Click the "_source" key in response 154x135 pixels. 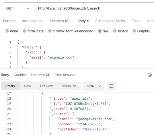pos(59,114)
